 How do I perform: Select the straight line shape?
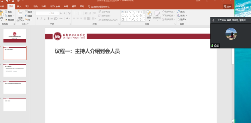coord(130,12)
